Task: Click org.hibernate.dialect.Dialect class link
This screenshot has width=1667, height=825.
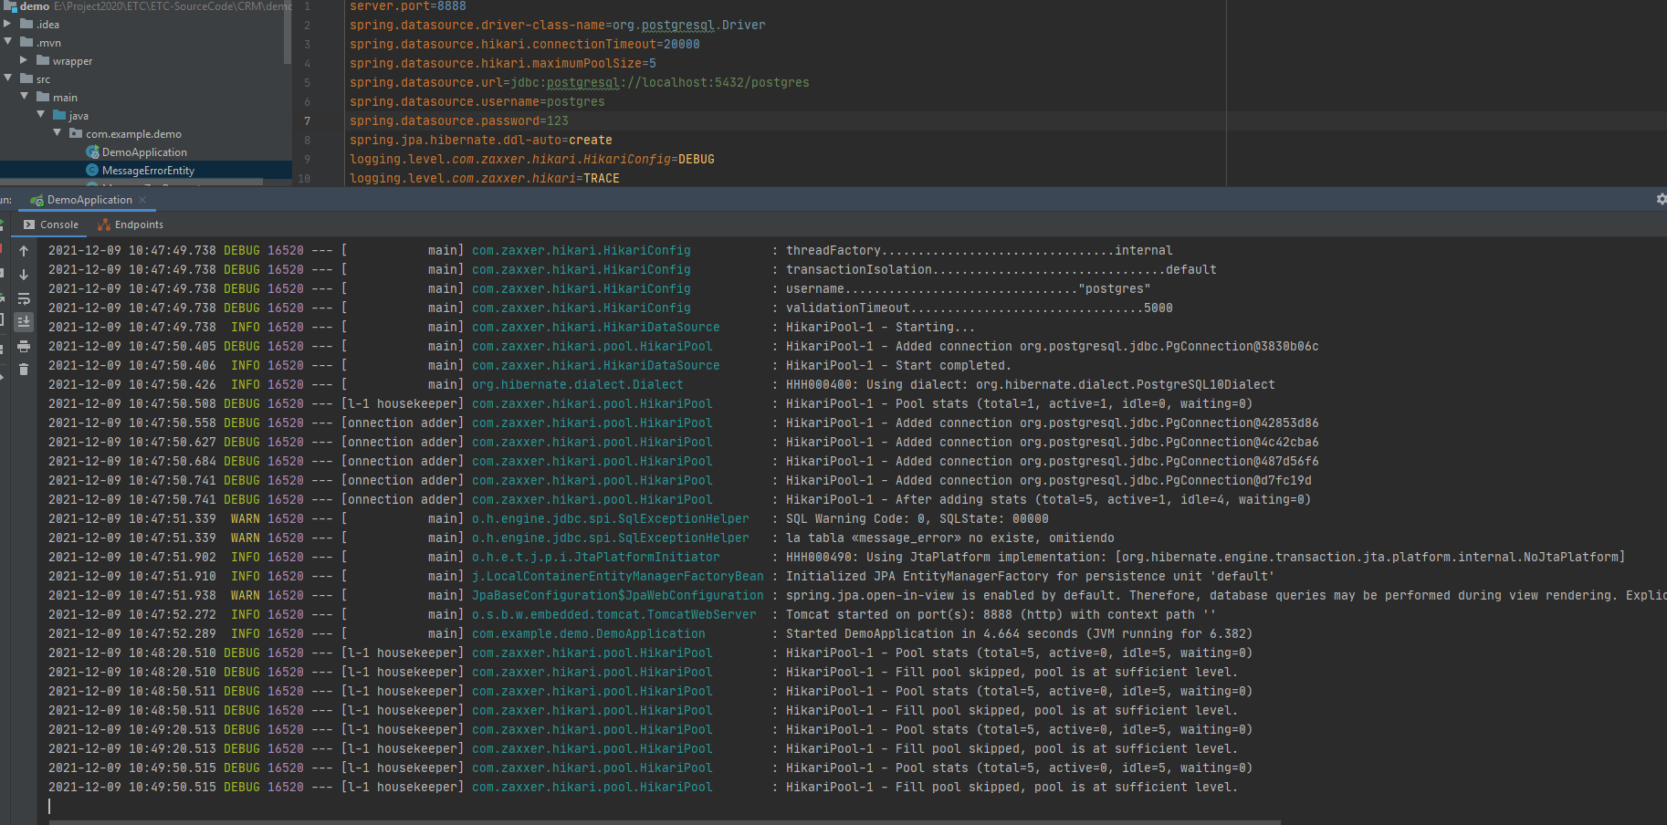Action: [577, 385]
